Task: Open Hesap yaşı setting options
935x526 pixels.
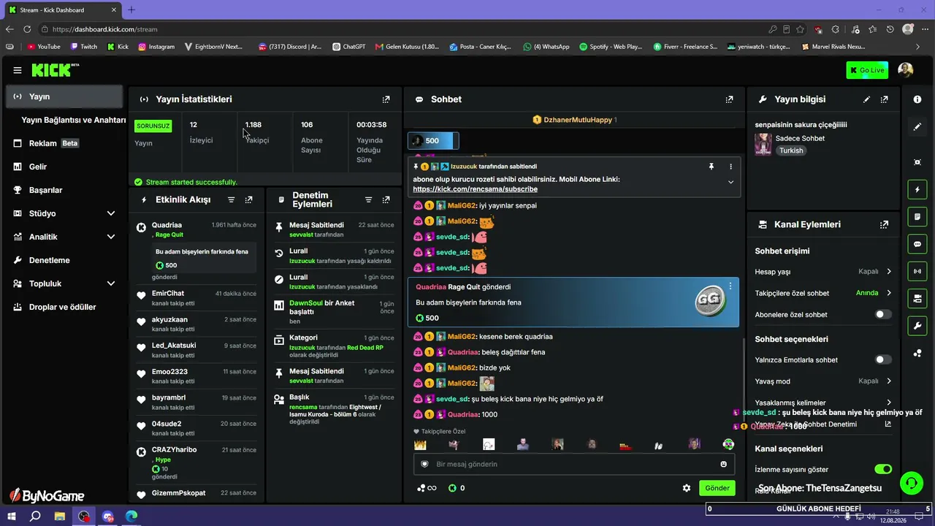Action: point(823,272)
